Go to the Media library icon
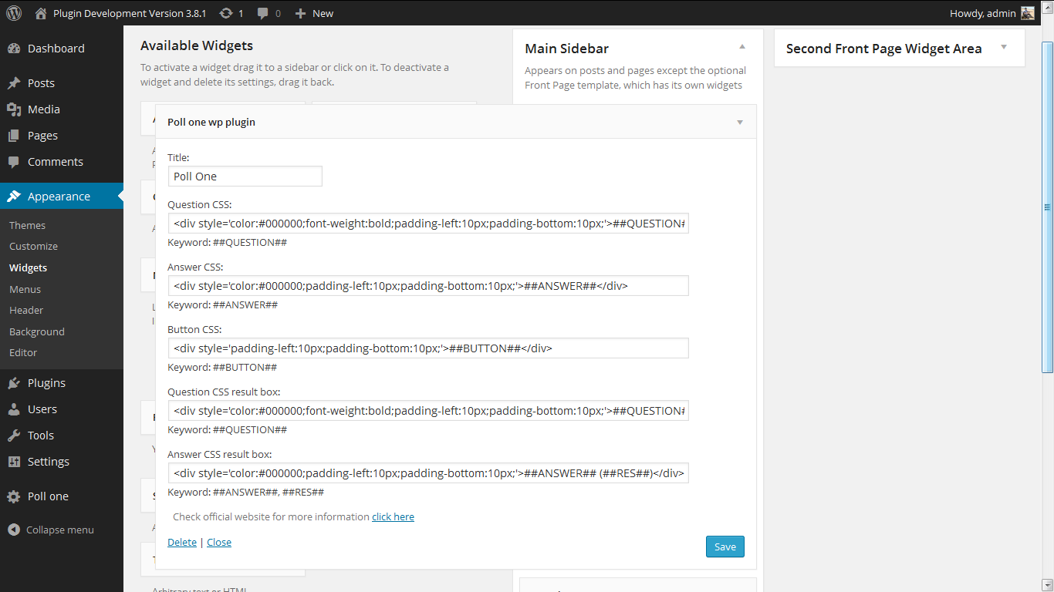The height and width of the screenshot is (592, 1054). point(14,109)
